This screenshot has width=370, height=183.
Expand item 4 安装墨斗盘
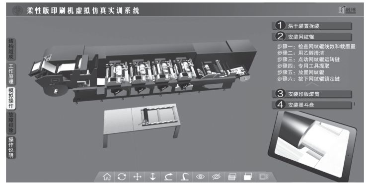coord(312,105)
